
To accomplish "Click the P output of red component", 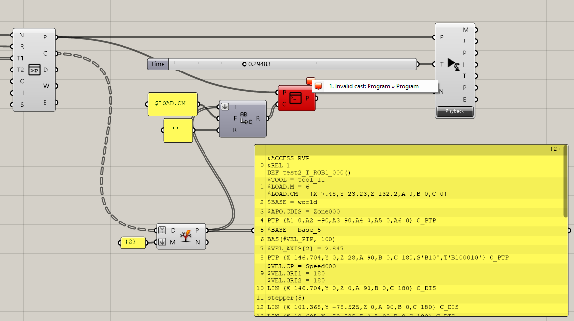I will click(x=307, y=98).
